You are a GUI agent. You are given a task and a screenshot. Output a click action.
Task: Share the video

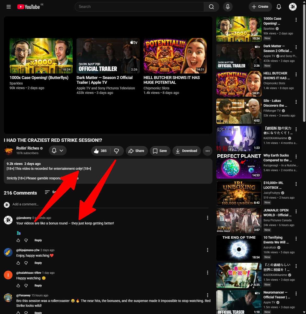pyautogui.click(x=136, y=151)
